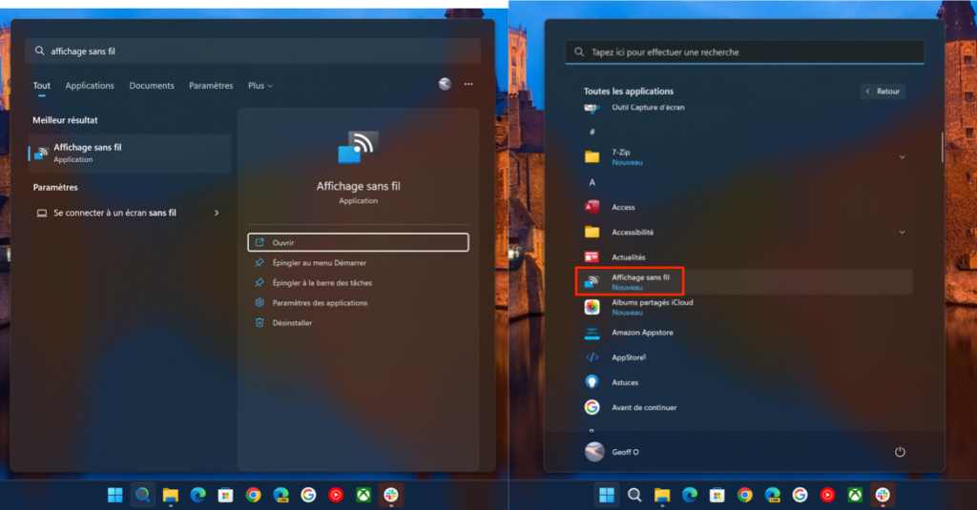The image size is (977, 510).
Task: Open Microsoft Store from left taskbar
Action: [x=225, y=495]
